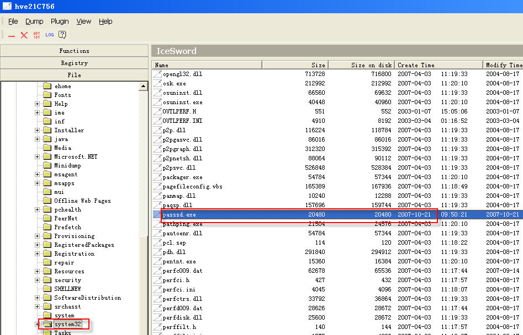Expand the Installer folder node
The width and height of the screenshot is (523, 335).
tap(37, 131)
